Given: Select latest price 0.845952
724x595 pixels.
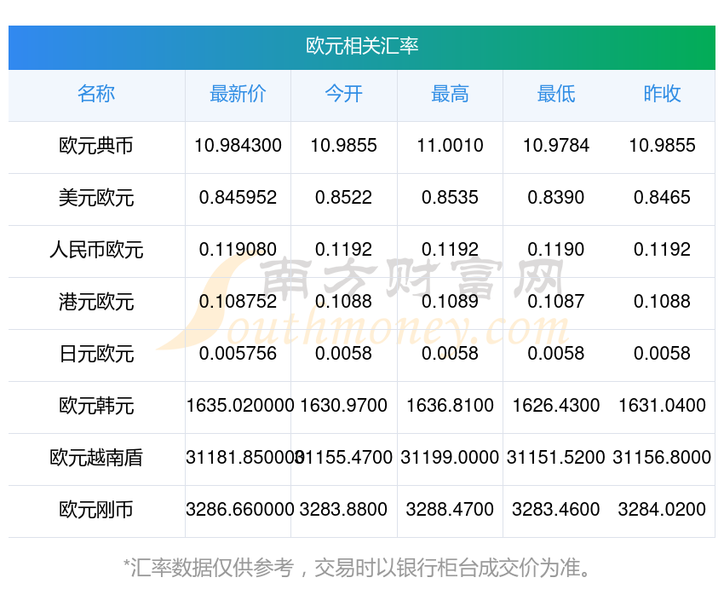Looking at the screenshot, I should tap(238, 198).
